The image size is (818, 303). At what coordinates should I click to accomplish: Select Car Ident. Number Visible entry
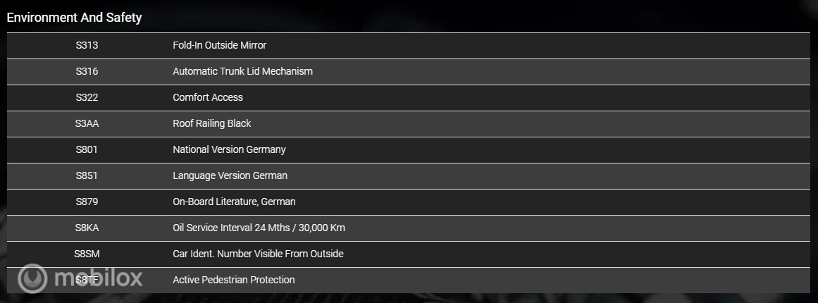point(259,254)
